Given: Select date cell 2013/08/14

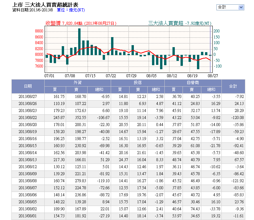Looking at the screenshot, I should tap(28, 153).
